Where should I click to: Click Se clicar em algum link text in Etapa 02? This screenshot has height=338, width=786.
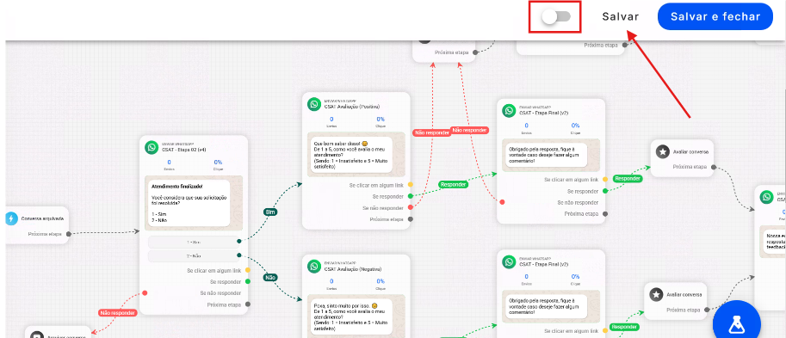(x=214, y=270)
